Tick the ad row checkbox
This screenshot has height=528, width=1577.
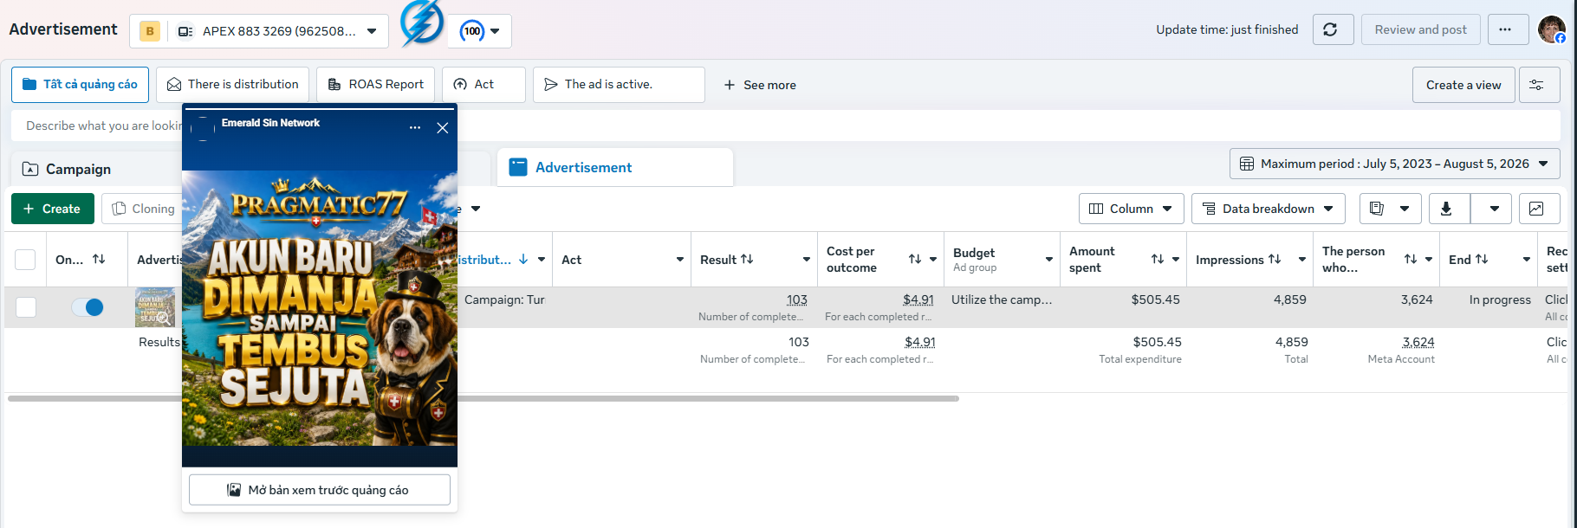coord(25,307)
